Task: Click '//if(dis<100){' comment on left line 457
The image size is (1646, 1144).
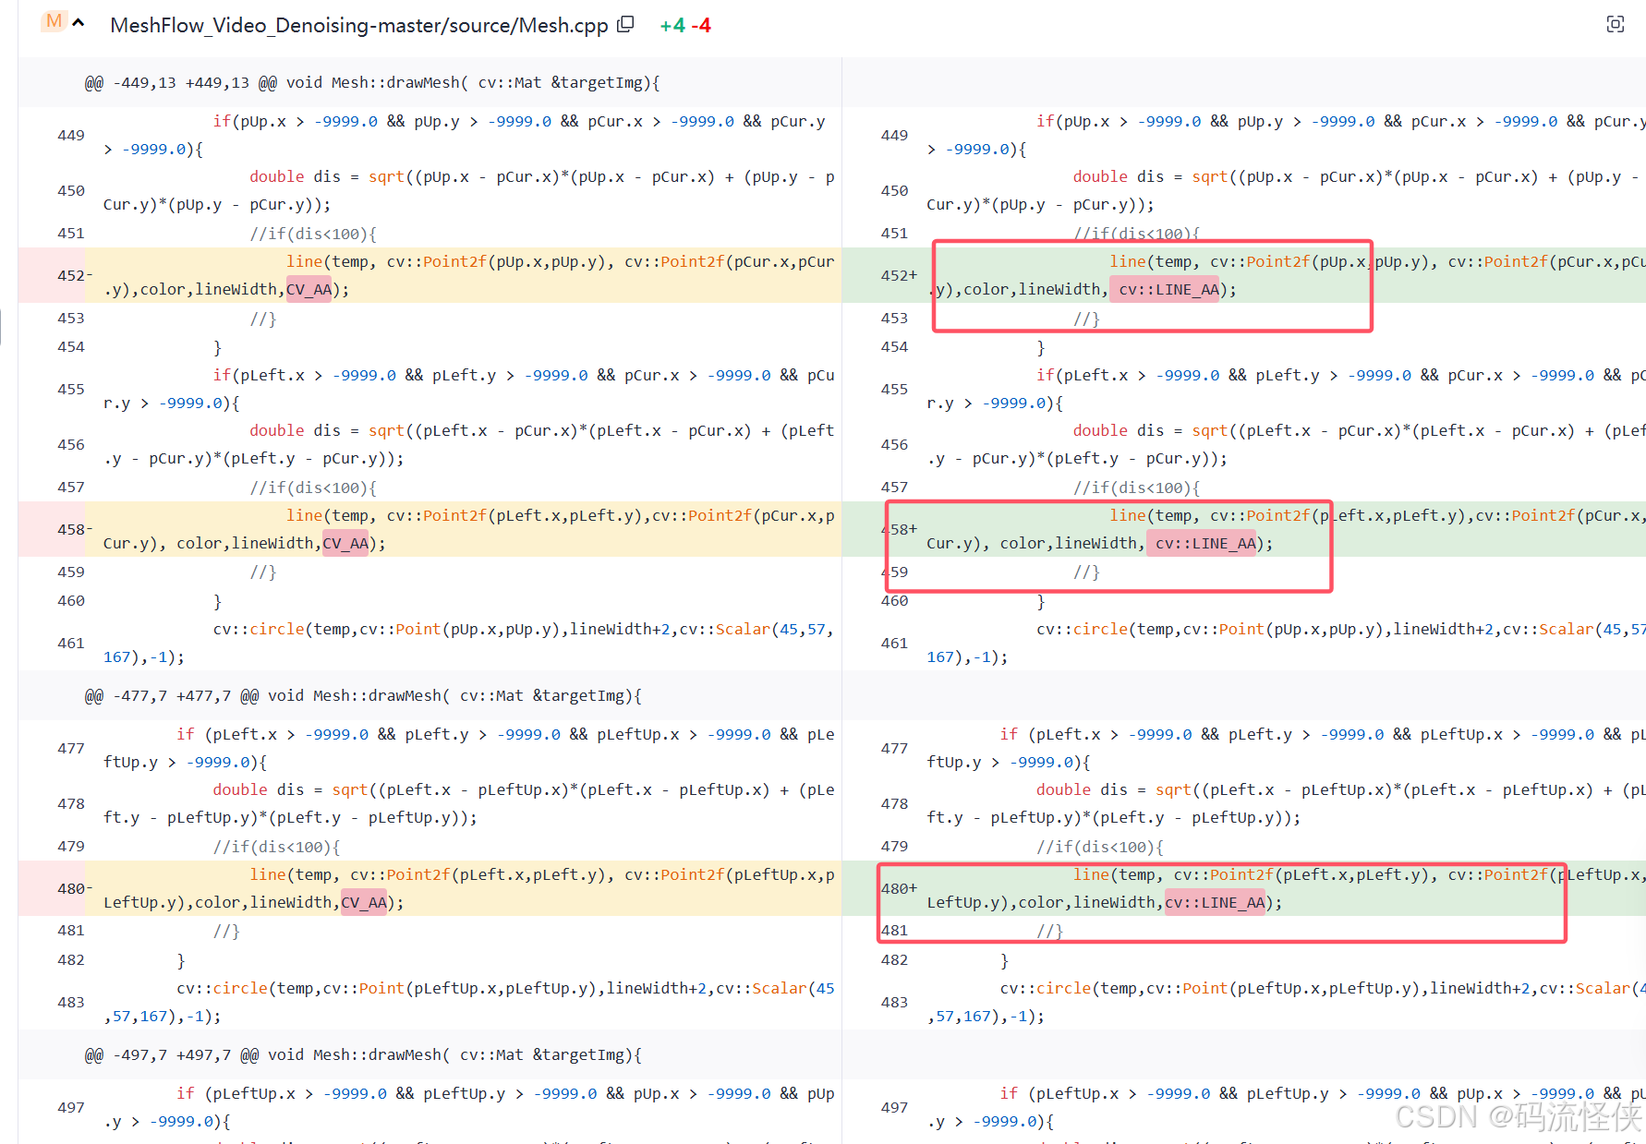Action: (313, 488)
